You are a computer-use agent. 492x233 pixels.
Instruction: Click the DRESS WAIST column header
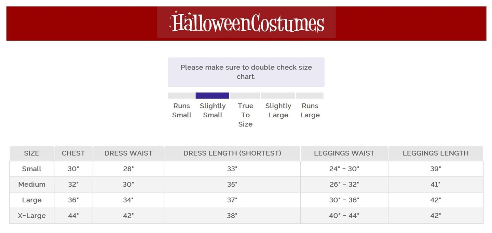(128, 154)
